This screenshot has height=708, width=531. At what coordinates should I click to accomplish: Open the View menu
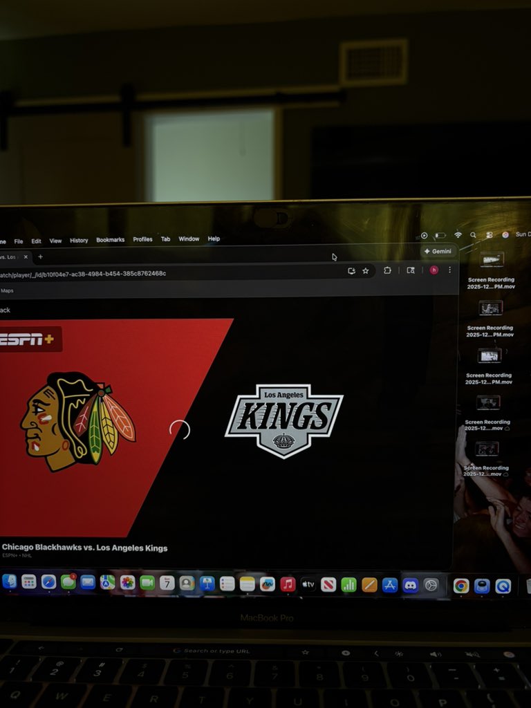point(55,241)
